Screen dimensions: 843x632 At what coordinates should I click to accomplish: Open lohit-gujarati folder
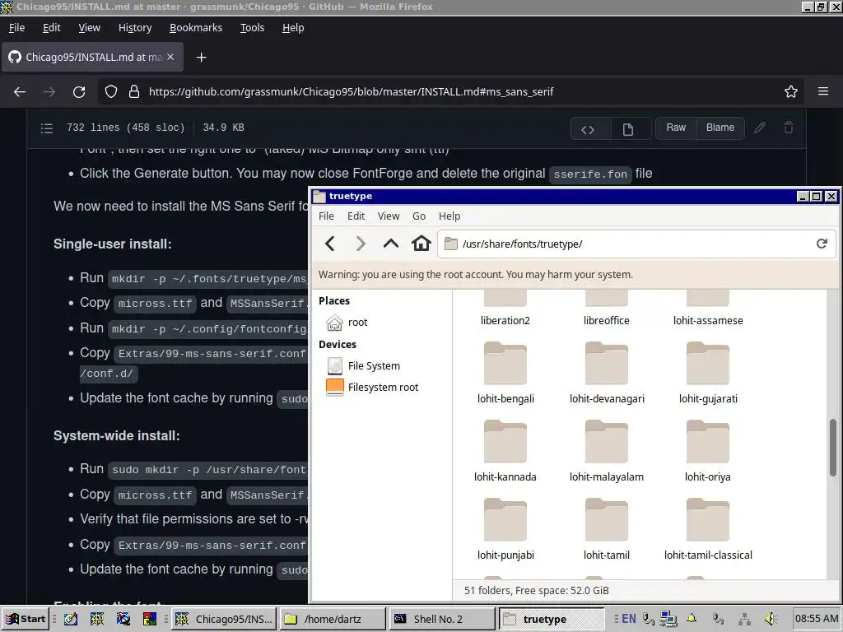[708, 373]
